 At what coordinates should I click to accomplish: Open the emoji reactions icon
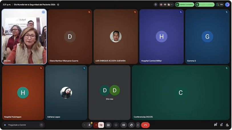pos(116,125)
